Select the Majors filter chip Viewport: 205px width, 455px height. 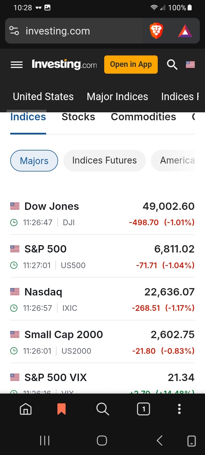(34, 161)
